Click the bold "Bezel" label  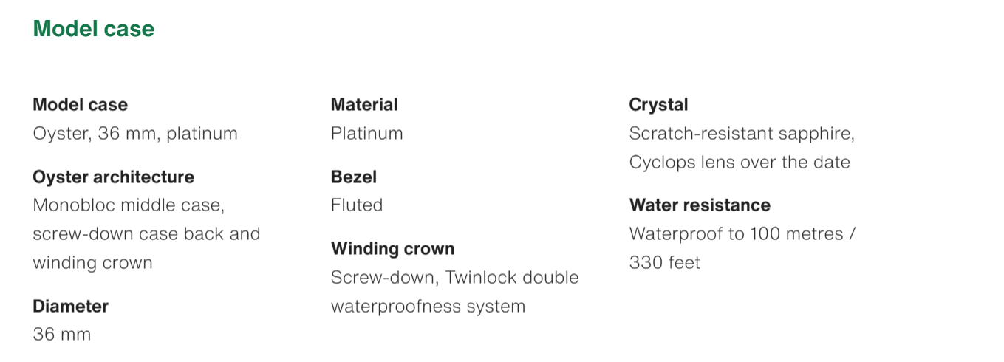tap(354, 177)
